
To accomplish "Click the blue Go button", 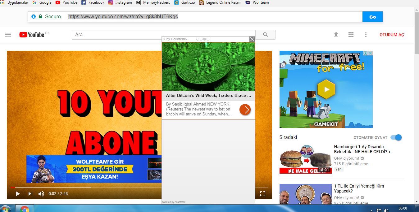I will coord(372,17).
